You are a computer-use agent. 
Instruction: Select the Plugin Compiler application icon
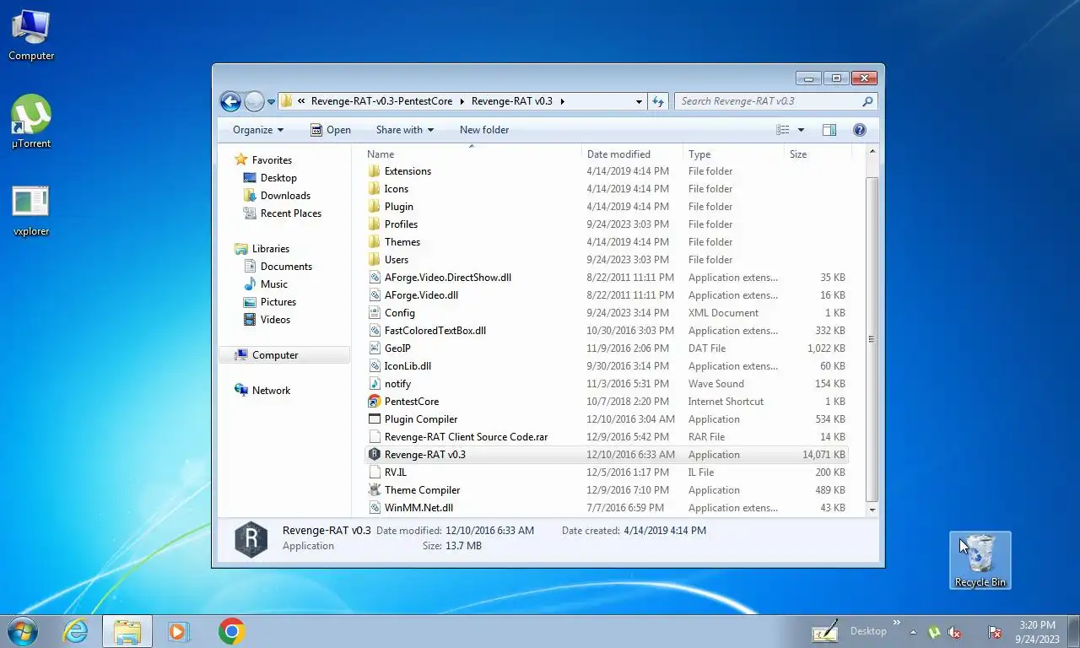(375, 419)
